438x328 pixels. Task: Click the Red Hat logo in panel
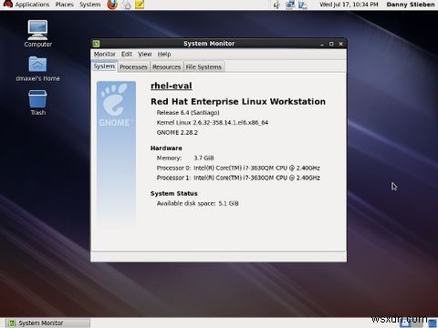pyautogui.click(x=7, y=5)
